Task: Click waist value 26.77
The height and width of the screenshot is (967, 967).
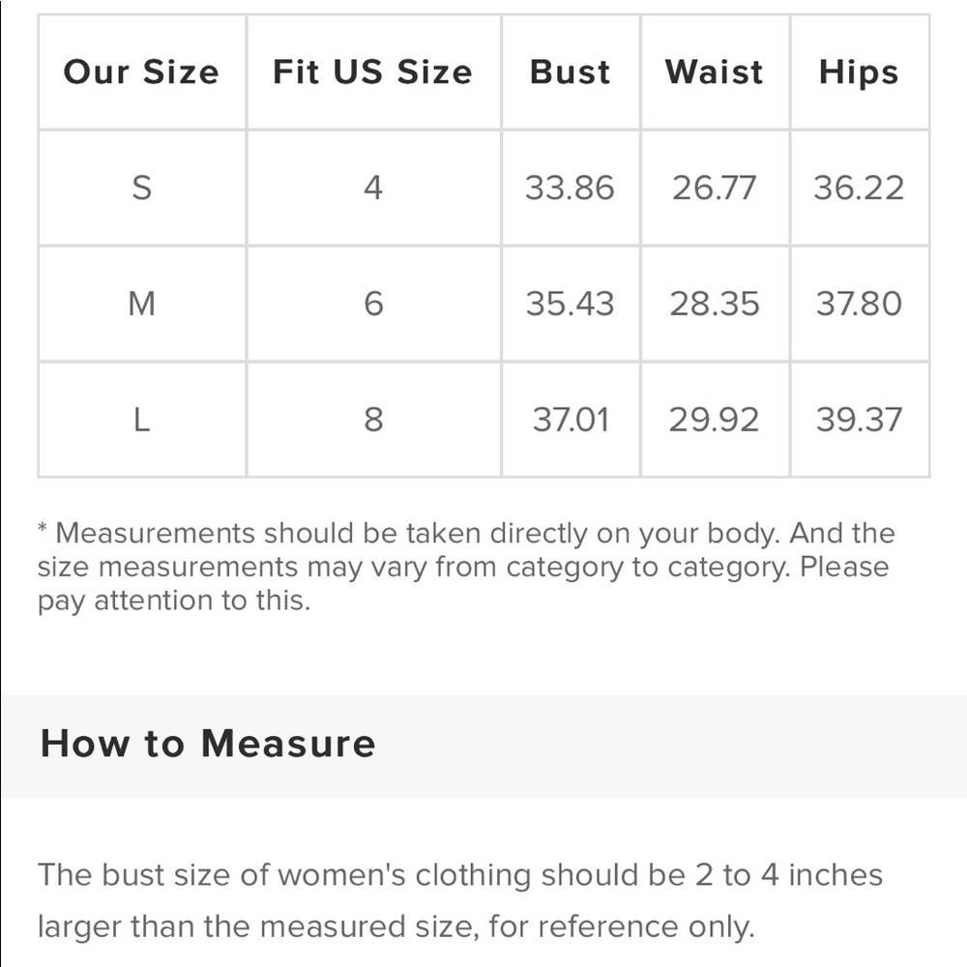Action: [715, 188]
